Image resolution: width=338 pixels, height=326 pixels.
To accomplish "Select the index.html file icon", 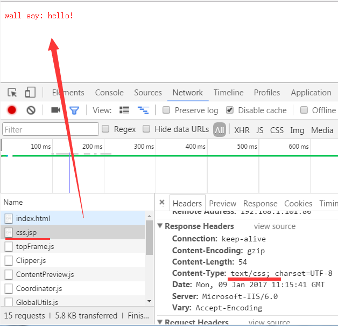I will coord(9,218).
